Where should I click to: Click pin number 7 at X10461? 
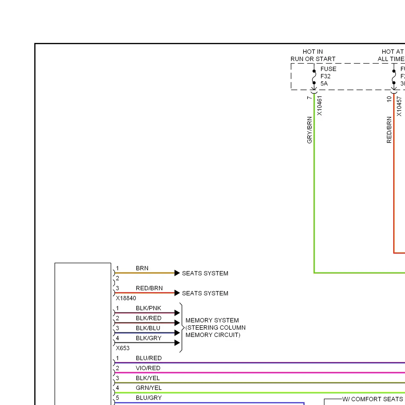[309, 98]
